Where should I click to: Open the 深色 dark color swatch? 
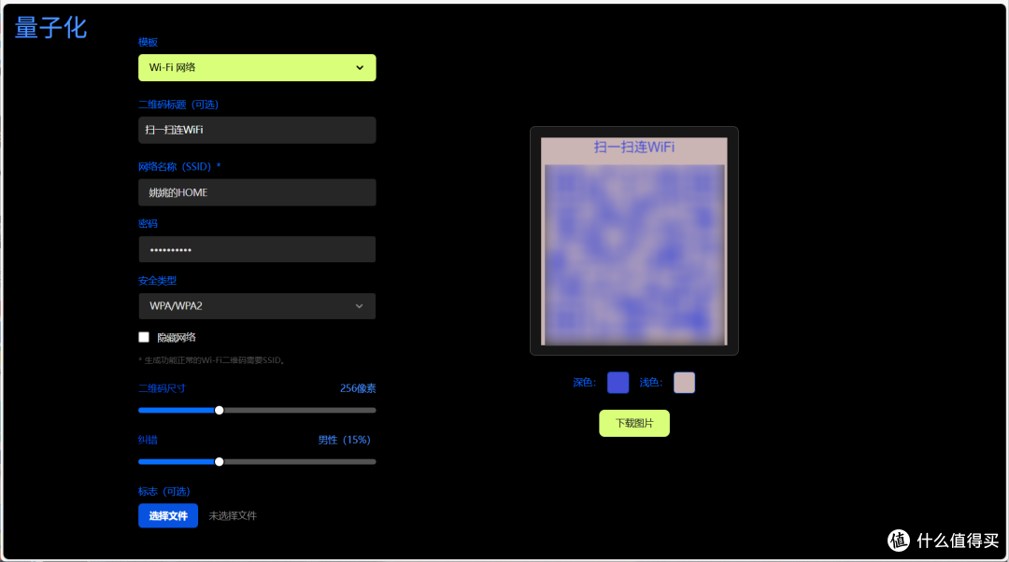click(x=618, y=383)
